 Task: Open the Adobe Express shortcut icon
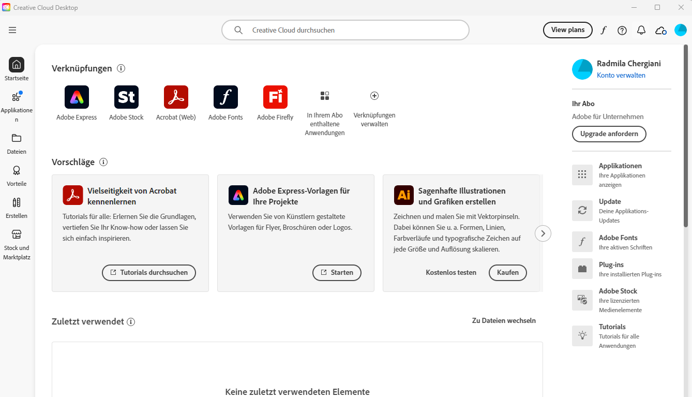click(77, 97)
